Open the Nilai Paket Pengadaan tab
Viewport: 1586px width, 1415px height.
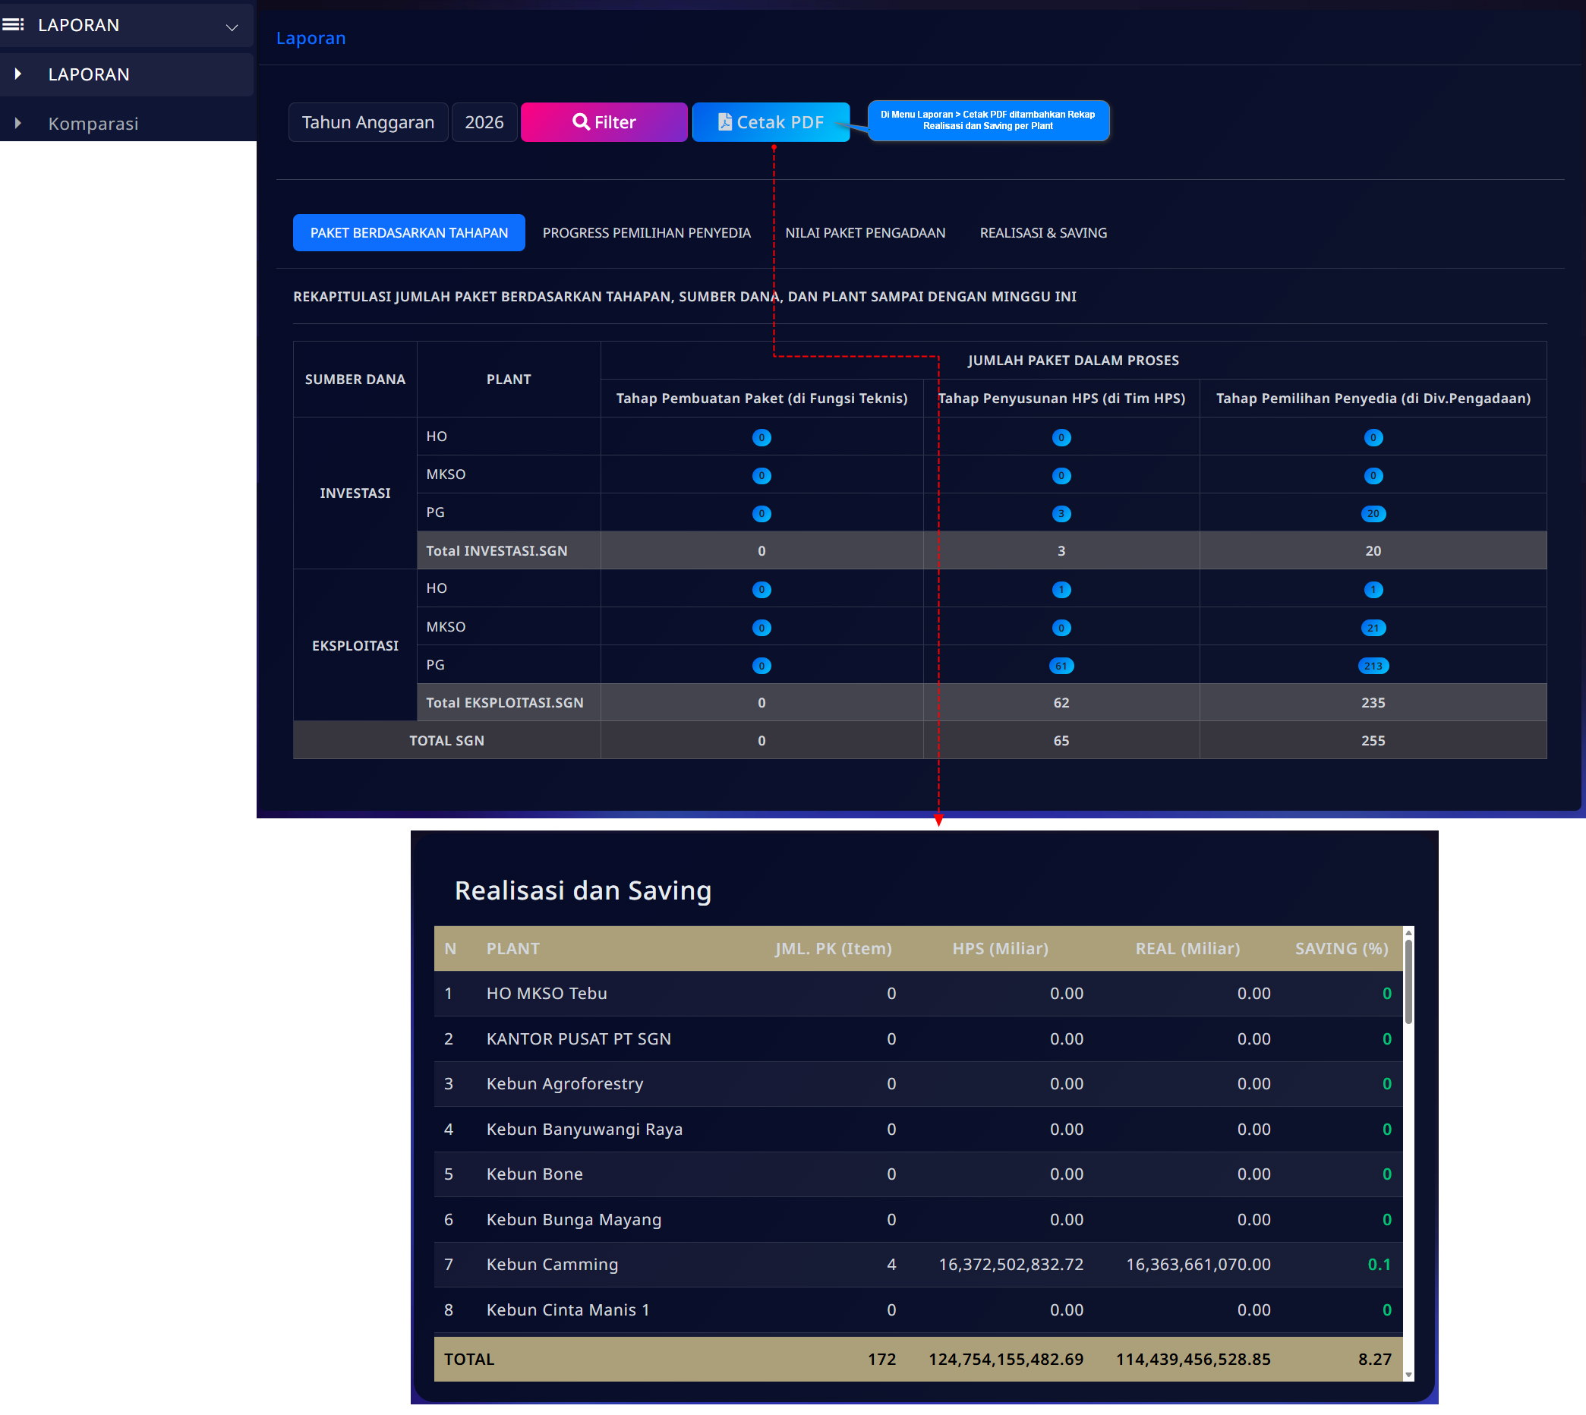tap(865, 232)
